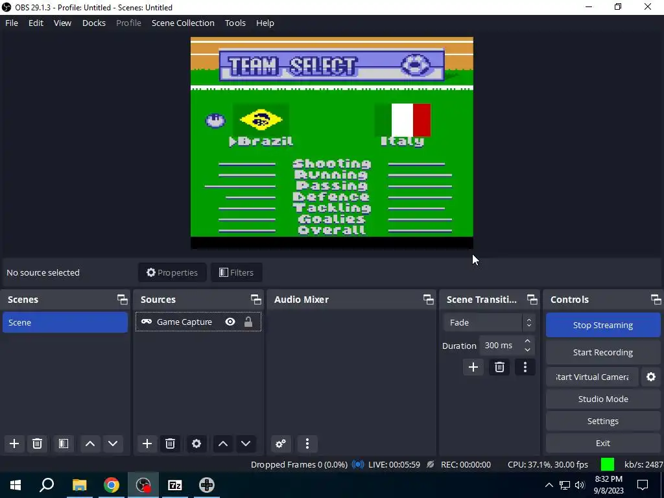Remove selected source with trash icon
This screenshot has width=664, height=498.
click(171, 444)
